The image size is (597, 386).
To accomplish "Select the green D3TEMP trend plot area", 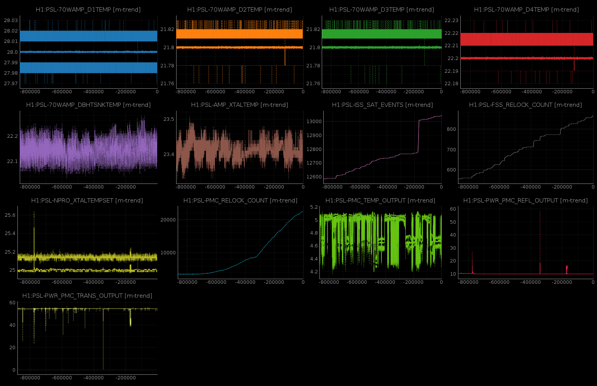I will [x=382, y=52].
